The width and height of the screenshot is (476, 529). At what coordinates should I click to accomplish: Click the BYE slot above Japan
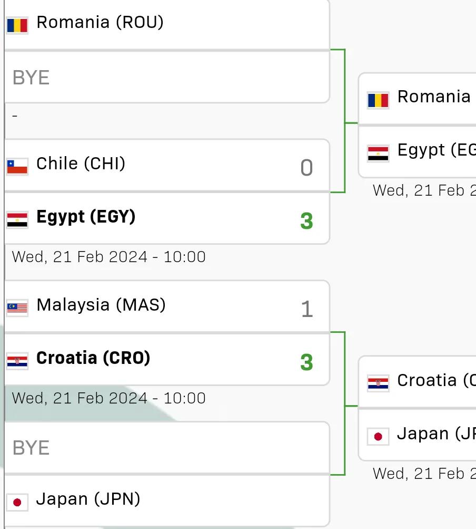pos(167,448)
